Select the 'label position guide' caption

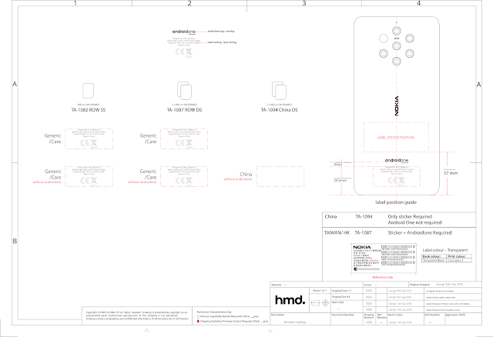tap(396, 202)
